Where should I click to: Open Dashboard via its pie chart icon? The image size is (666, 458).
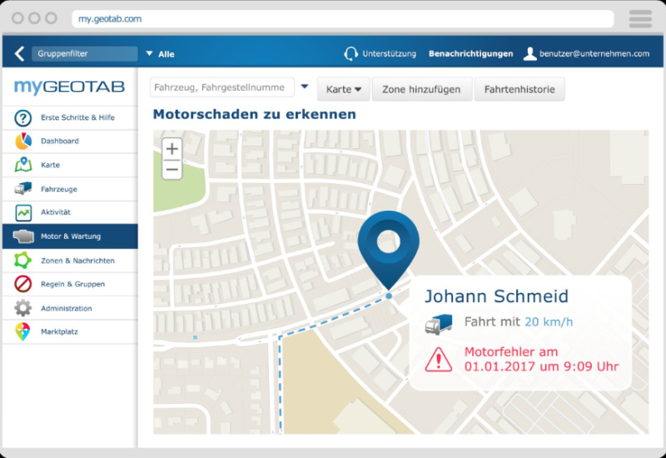[x=23, y=142]
